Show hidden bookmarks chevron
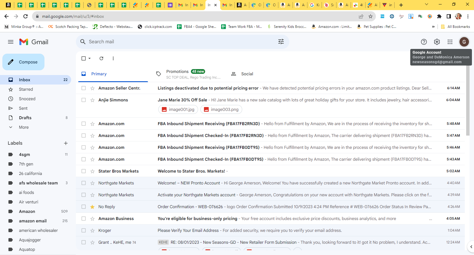 tap(433, 27)
